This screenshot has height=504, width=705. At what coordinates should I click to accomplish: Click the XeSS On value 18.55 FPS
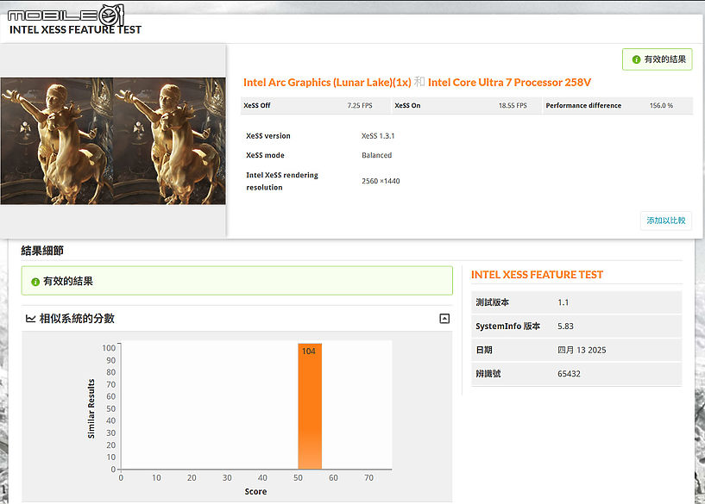(513, 105)
